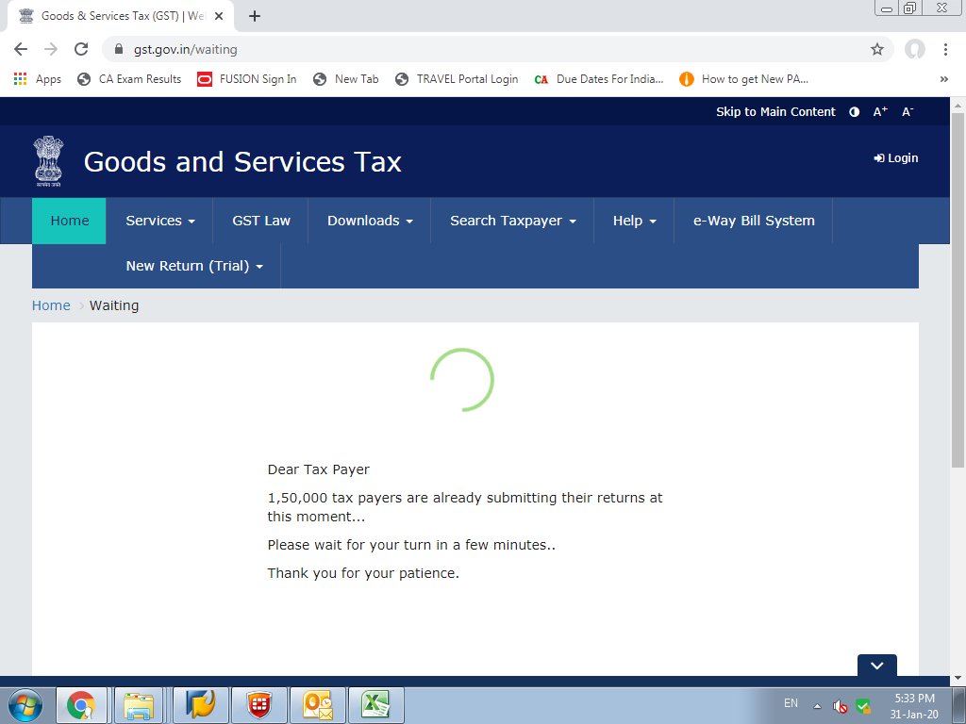Click the green loading spinner
The width and height of the screenshot is (966, 724).
pyautogui.click(x=462, y=380)
